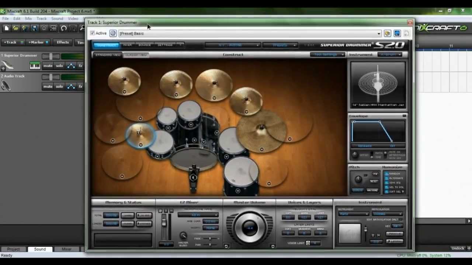The height and width of the screenshot is (265, 472).
Task: Open the Video menu
Action: [73, 18]
